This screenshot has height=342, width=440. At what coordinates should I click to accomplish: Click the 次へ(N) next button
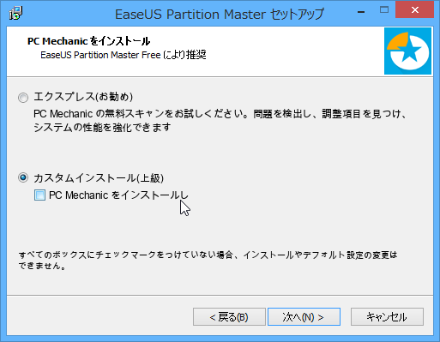pyautogui.click(x=304, y=316)
